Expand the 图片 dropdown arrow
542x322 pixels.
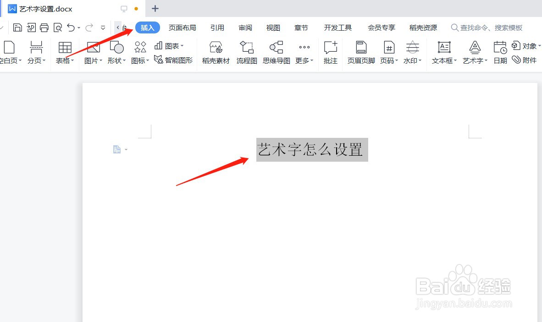tap(100, 61)
